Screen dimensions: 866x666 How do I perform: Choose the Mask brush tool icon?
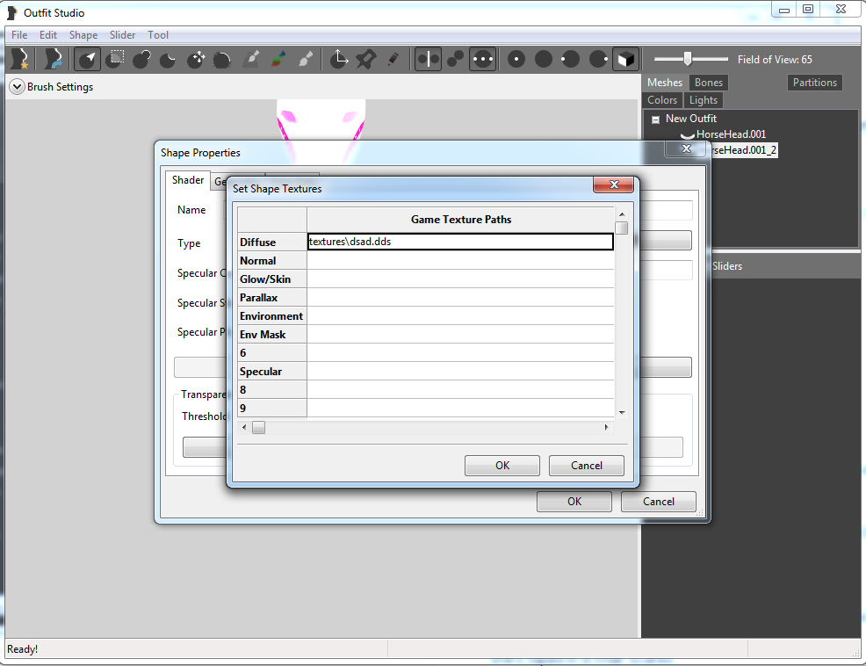[115, 59]
